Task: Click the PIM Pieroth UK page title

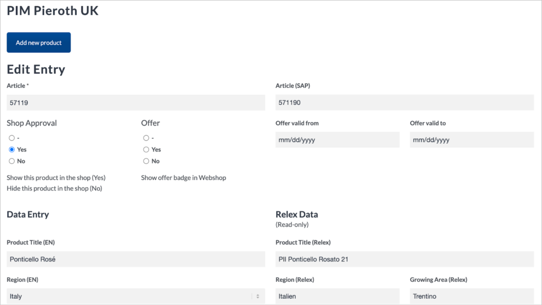Action: pyautogui.click(x=52, y=11)
